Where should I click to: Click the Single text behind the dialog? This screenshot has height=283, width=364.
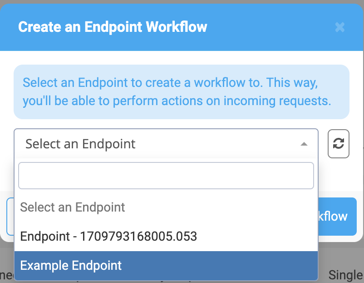tap(346, 275)
